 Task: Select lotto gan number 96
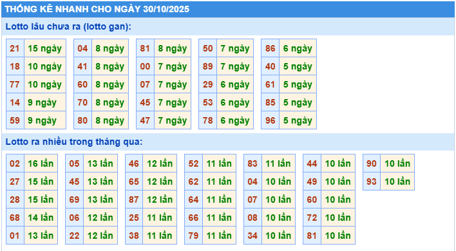(x=270, y=120)
